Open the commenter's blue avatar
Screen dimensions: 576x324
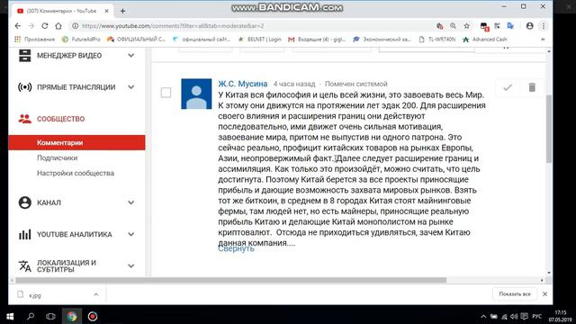click(196, 94)
